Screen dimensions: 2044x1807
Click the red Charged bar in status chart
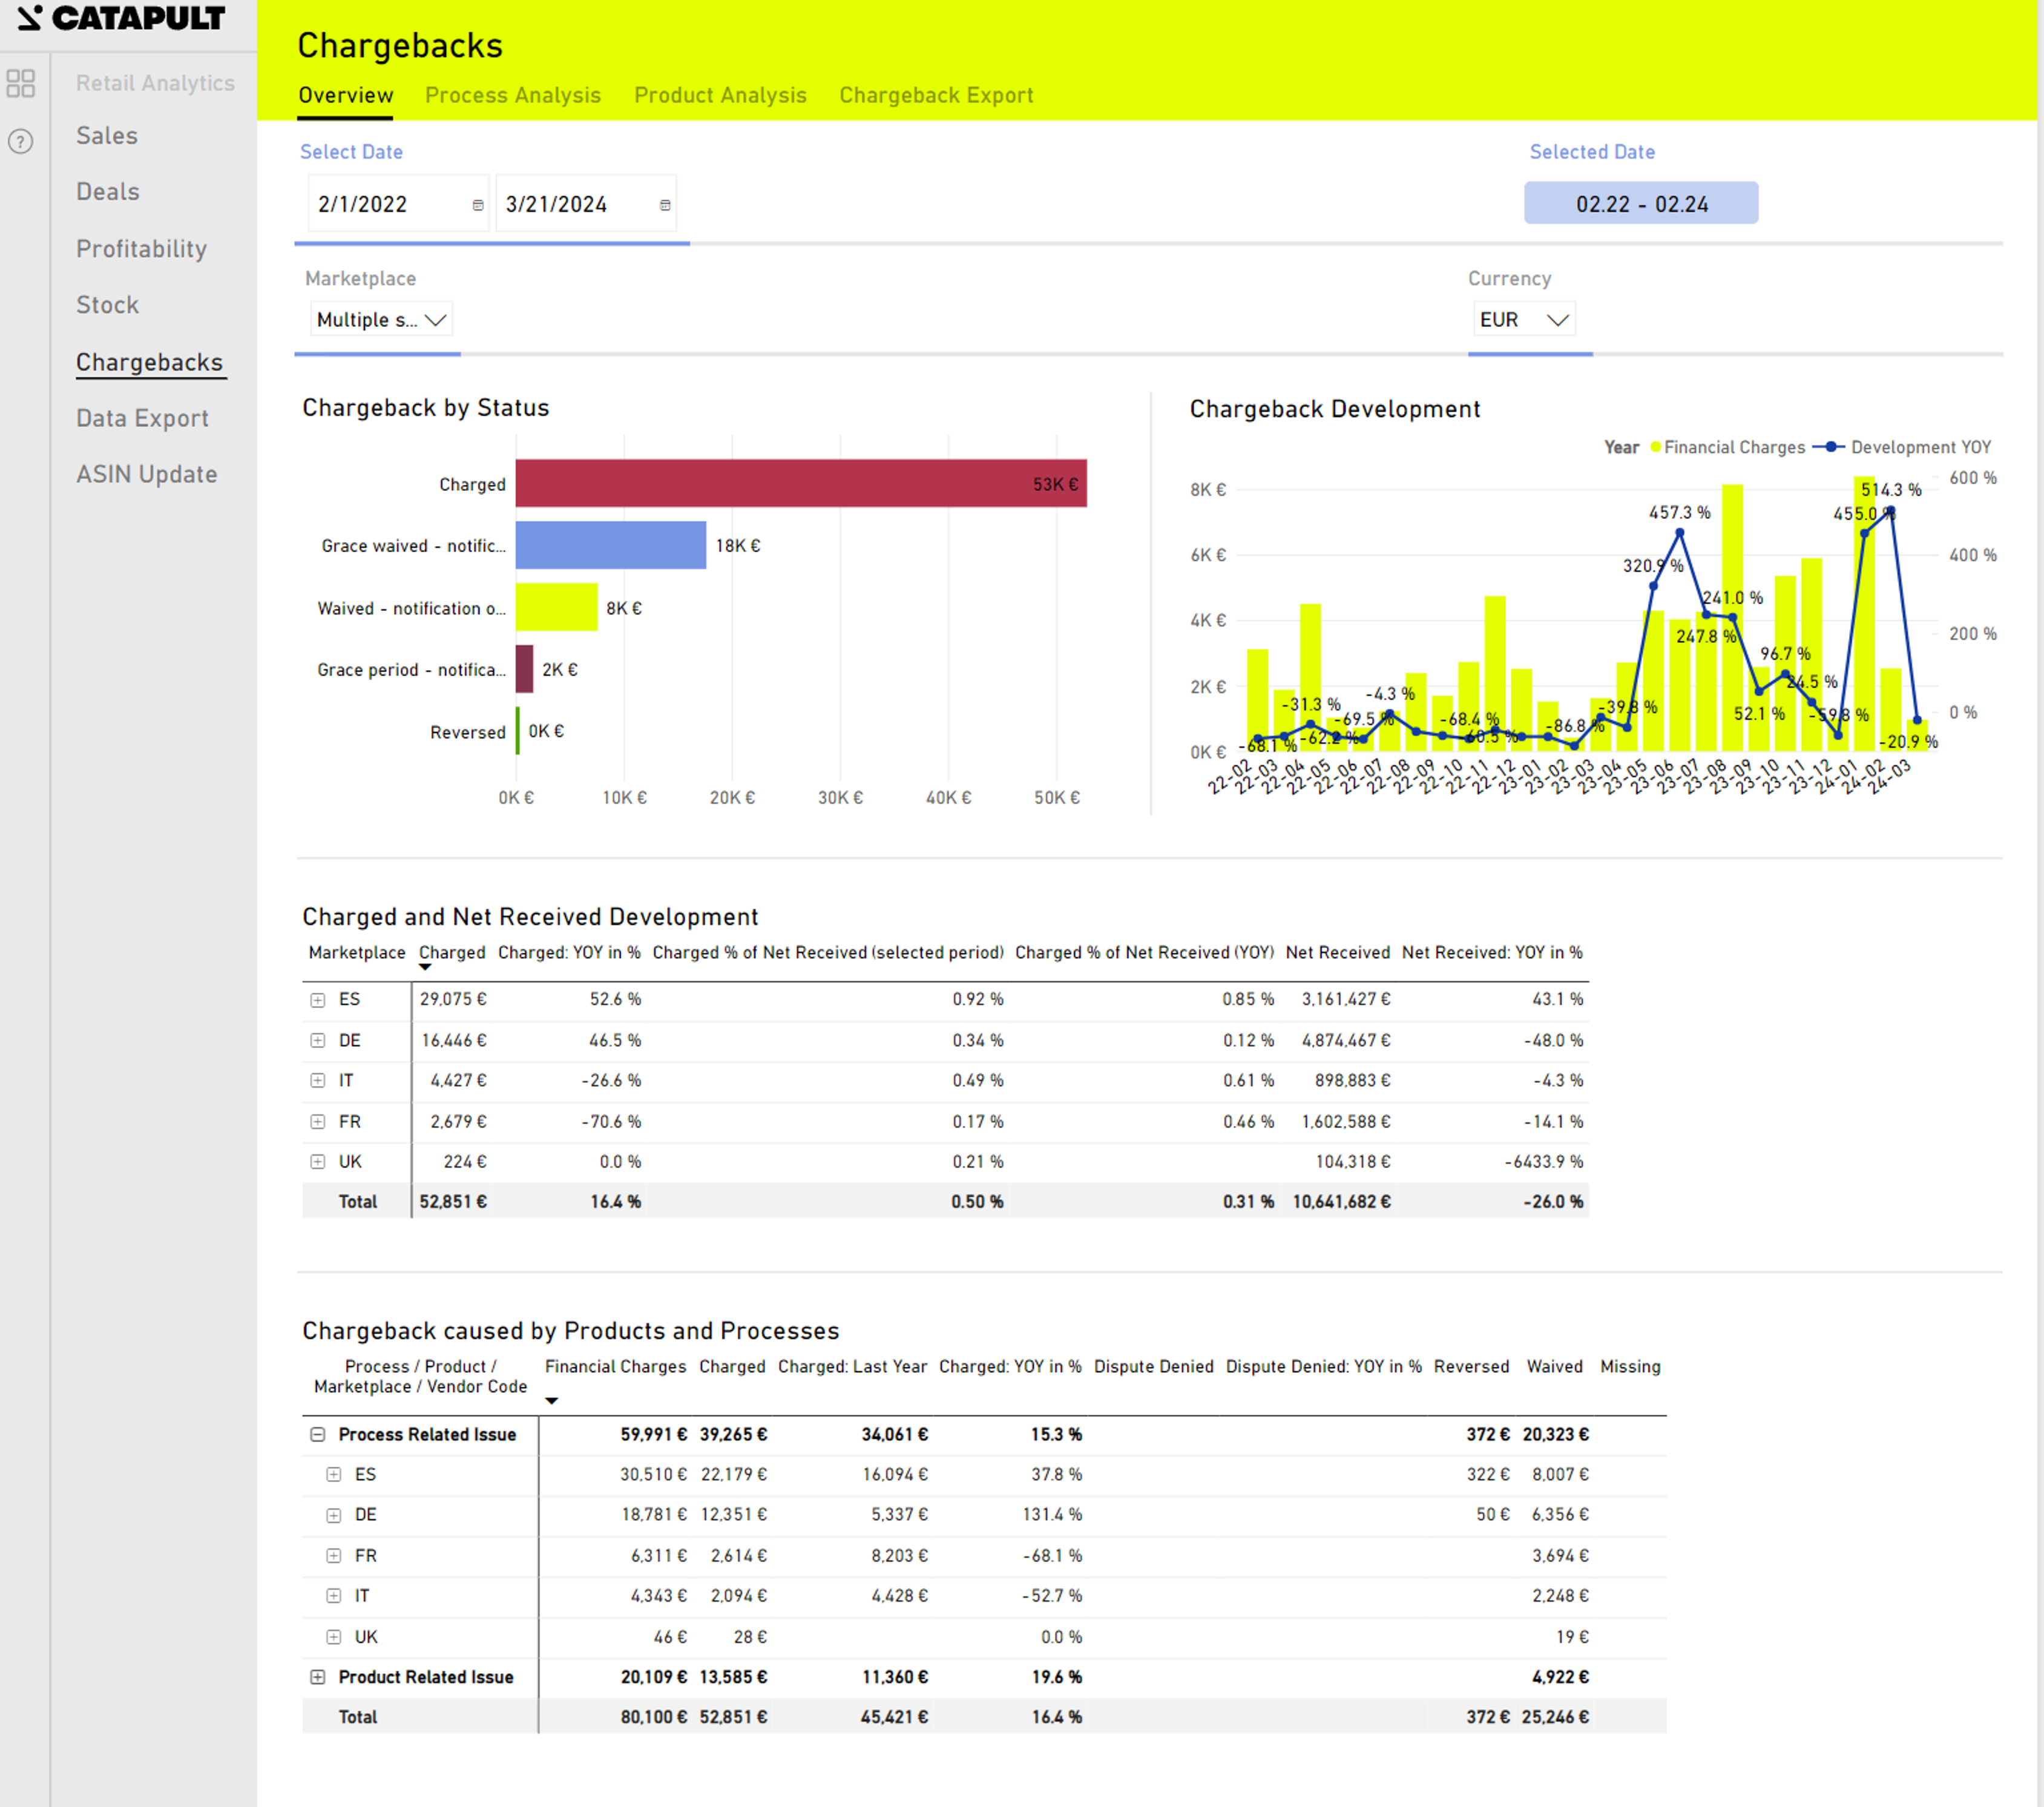point(800,484)
